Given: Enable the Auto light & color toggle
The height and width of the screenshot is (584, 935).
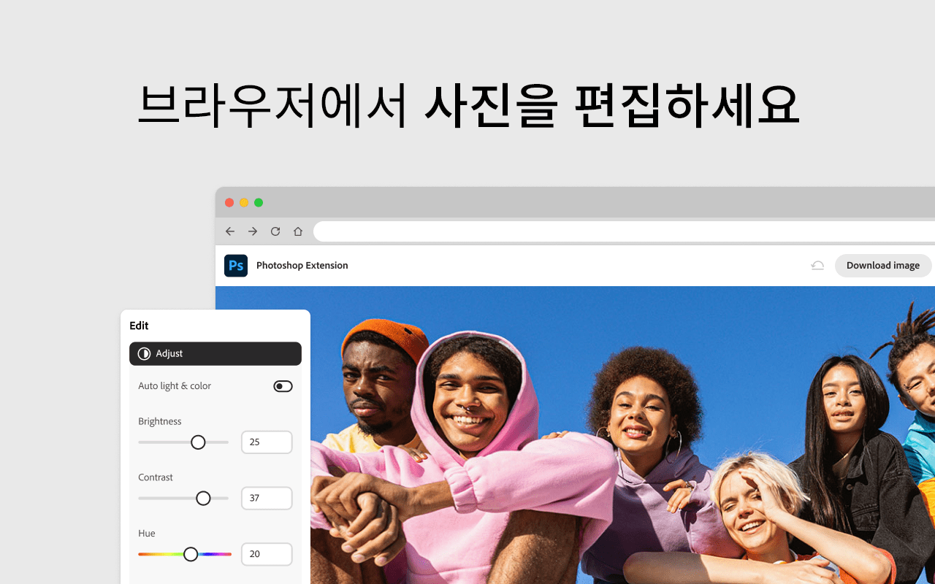Looking at the screenshot, I should tap(283, 385).
